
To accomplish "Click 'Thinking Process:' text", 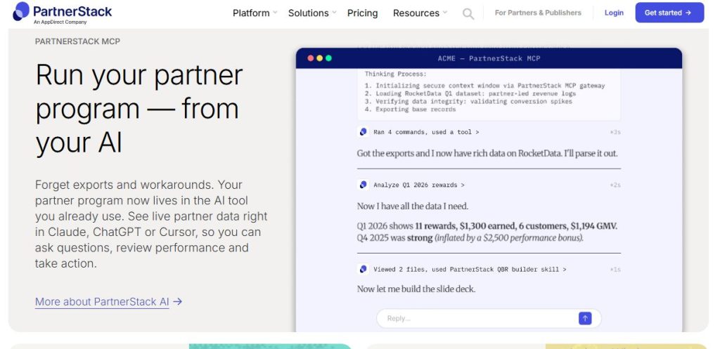I will [396, 74].
